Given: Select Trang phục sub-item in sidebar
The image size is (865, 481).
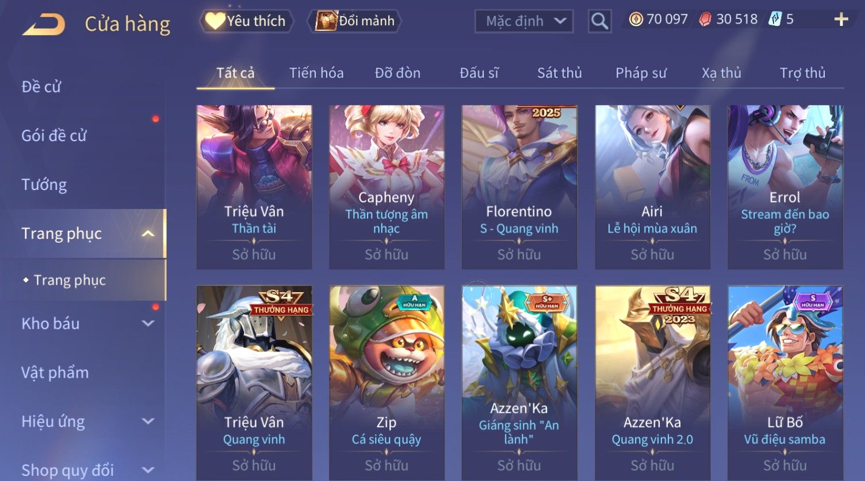Looking at the screenshot, I should coord(70,280).
